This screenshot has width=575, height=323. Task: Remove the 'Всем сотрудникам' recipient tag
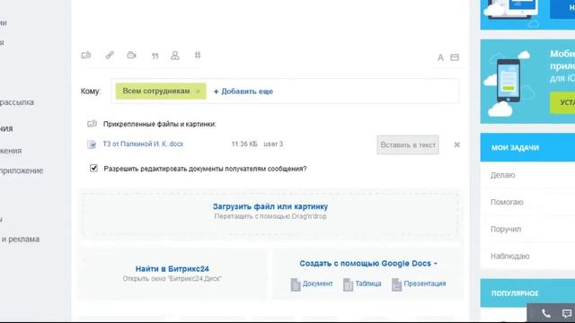point(198,92)
